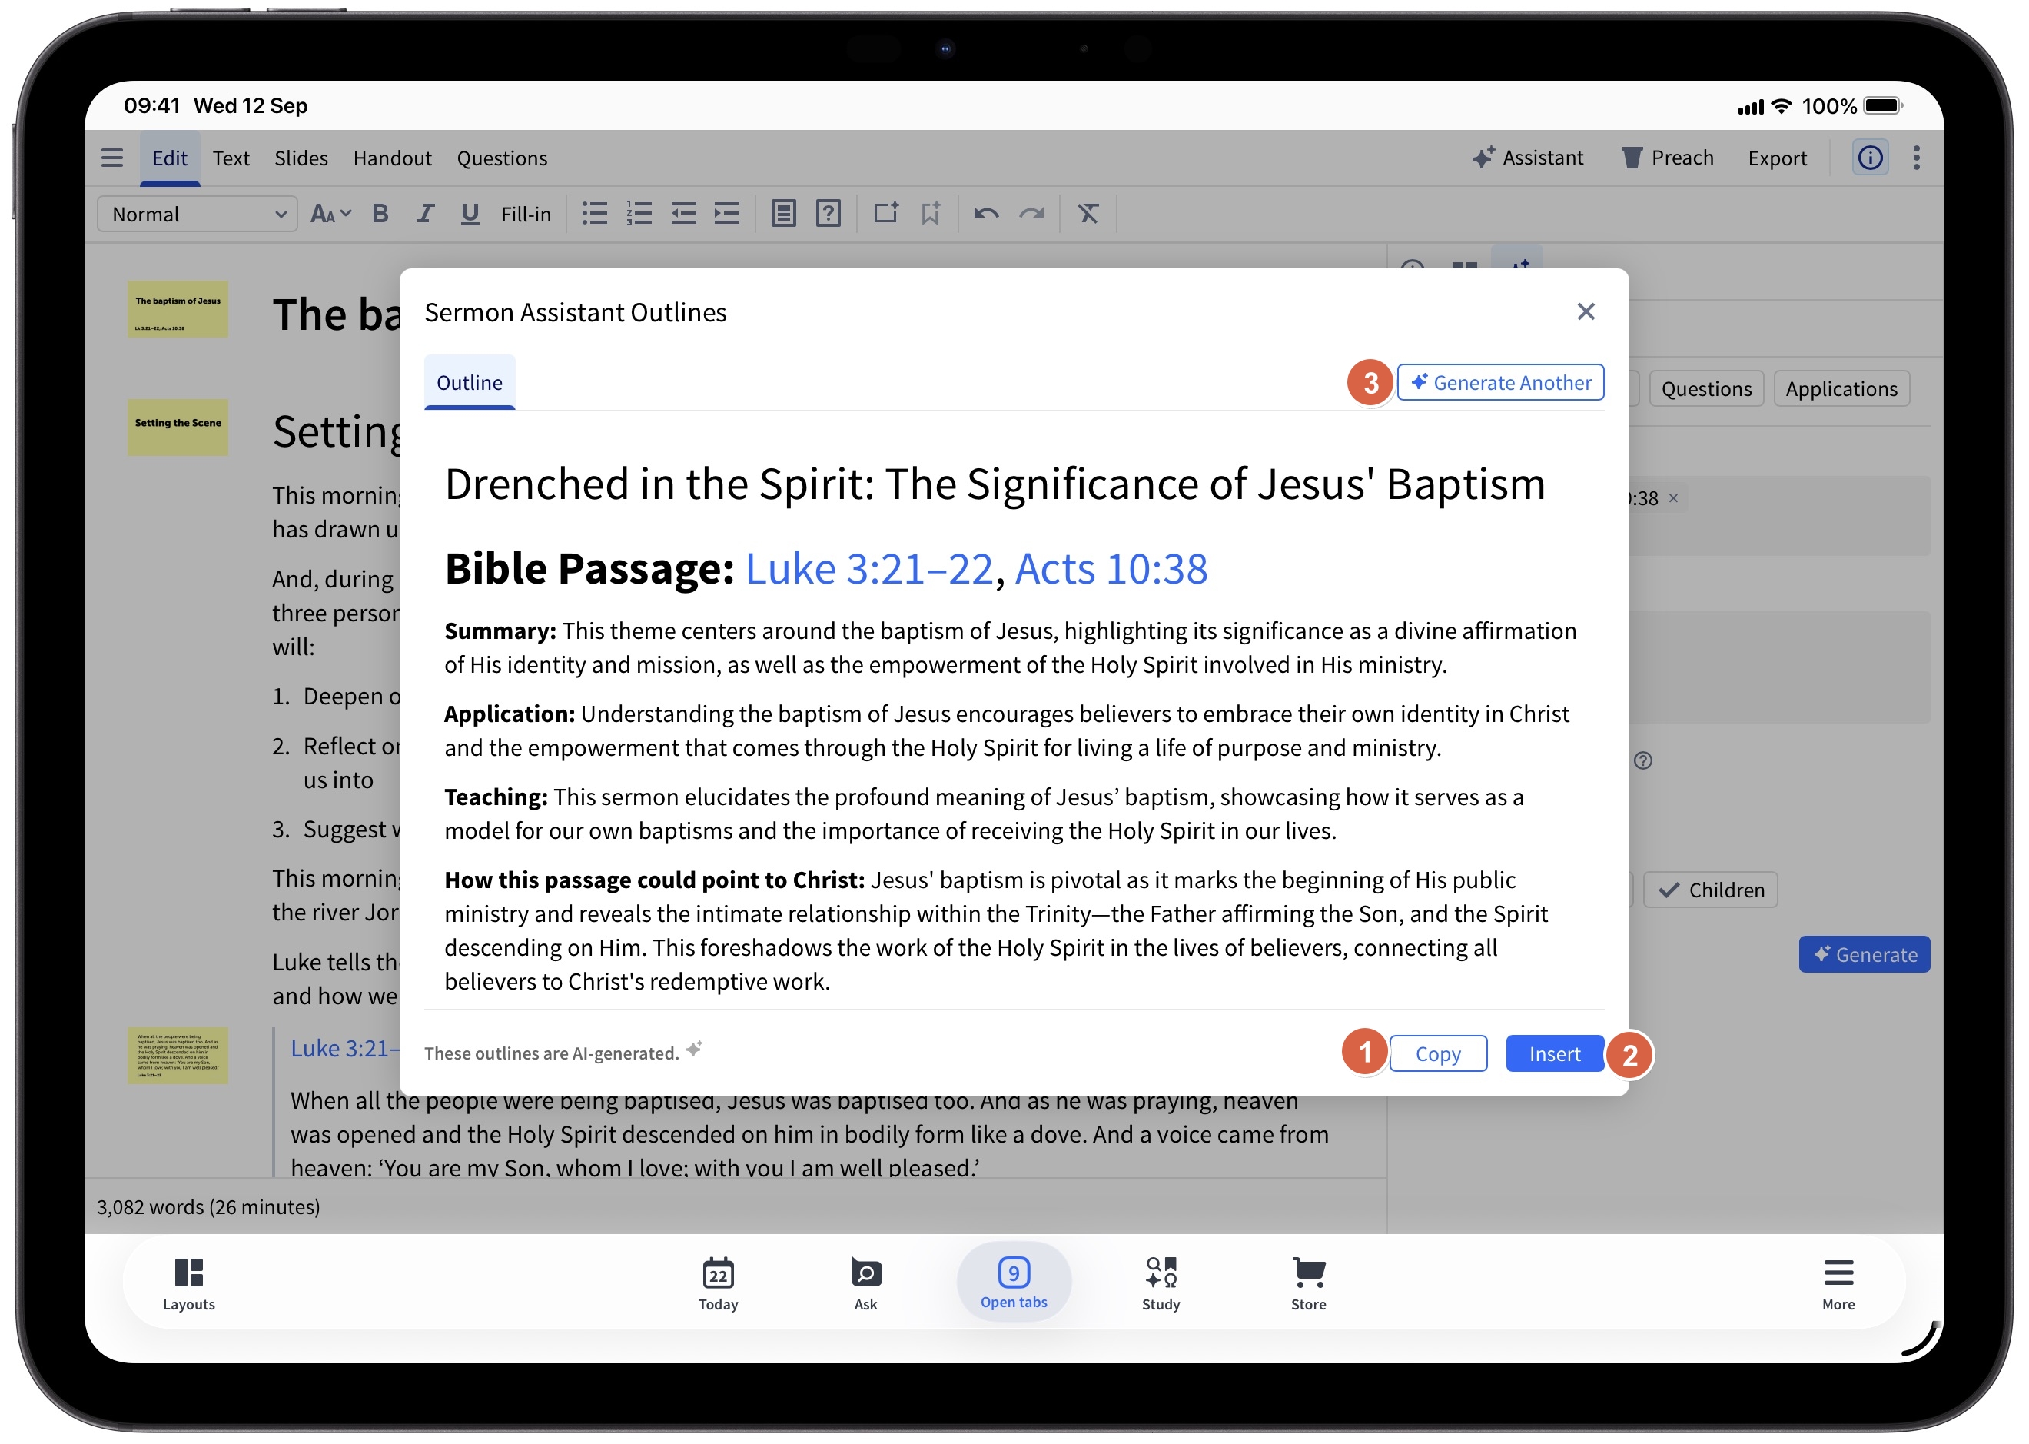2029x1444 pixels.
Task: Open the More menu in bottom bar
Action: (1838, 1285)
